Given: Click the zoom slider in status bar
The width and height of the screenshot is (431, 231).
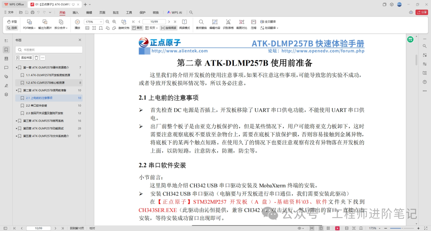Looking at the screenshot, I should 401,228.
